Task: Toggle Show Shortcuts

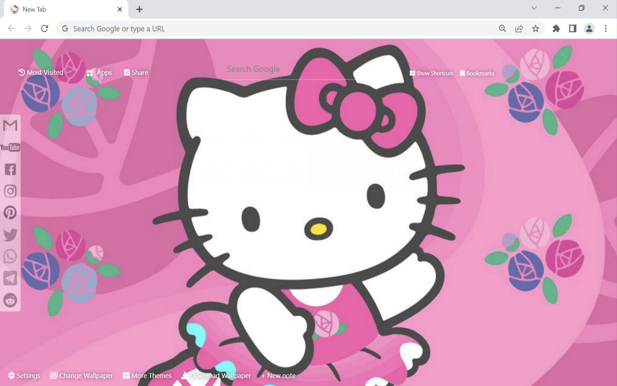Action: click(x=431, y=73)
